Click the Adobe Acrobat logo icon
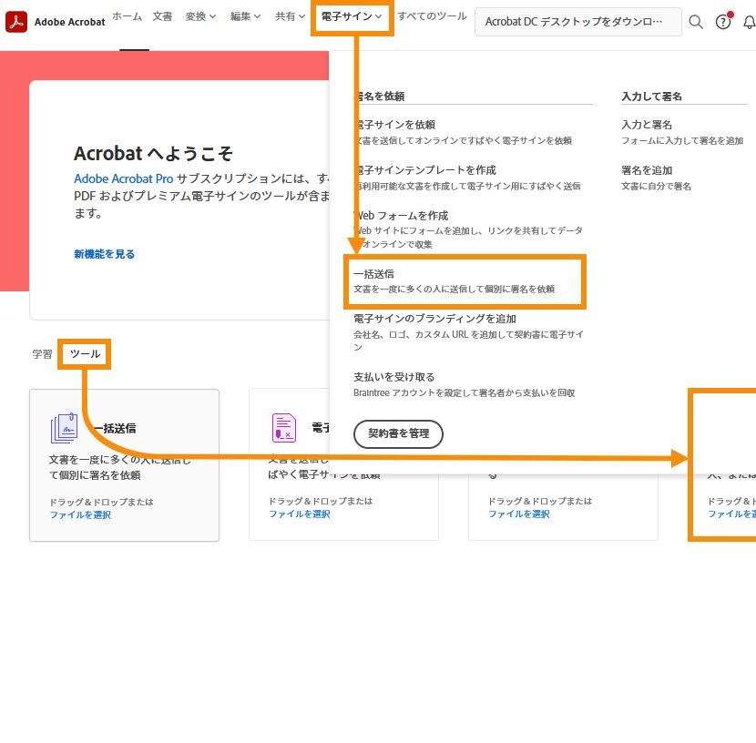 15,22
